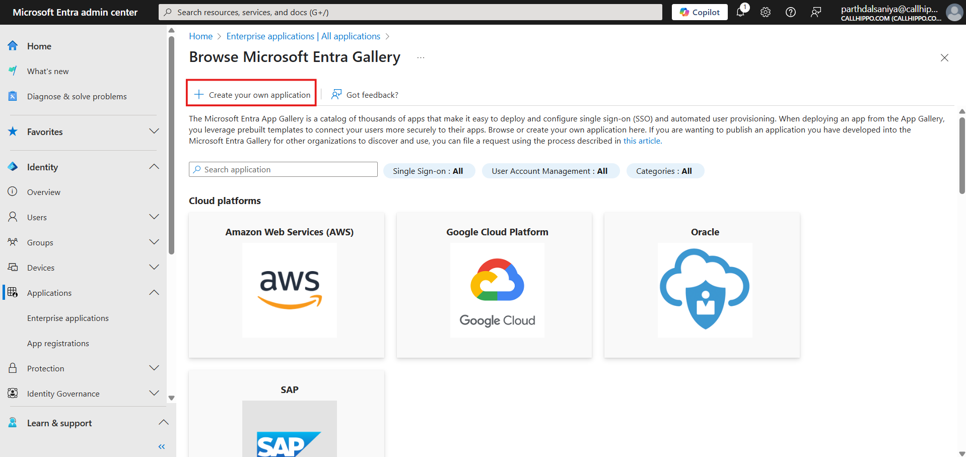Close the Browse Microsoft Entra Gallery pane
The height and width of the screenshot is (457, 966).
coord(944,57)
